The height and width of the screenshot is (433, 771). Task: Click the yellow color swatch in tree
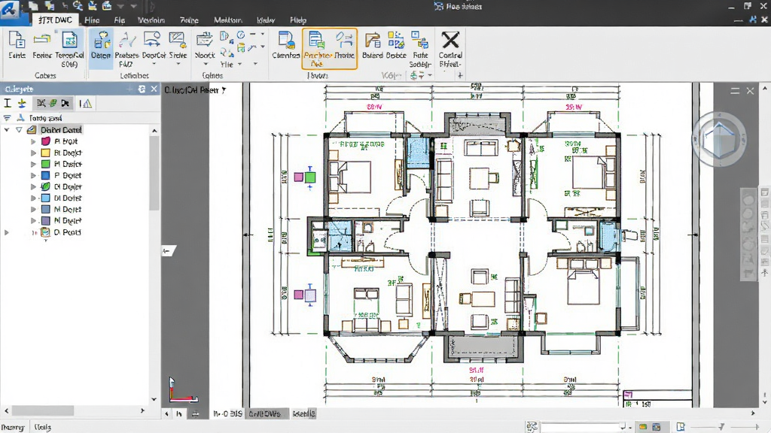(46, 153)
